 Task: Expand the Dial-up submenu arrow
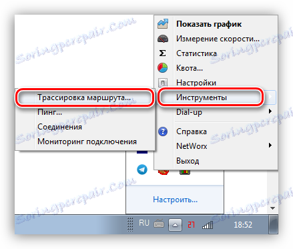coord(270,111)
